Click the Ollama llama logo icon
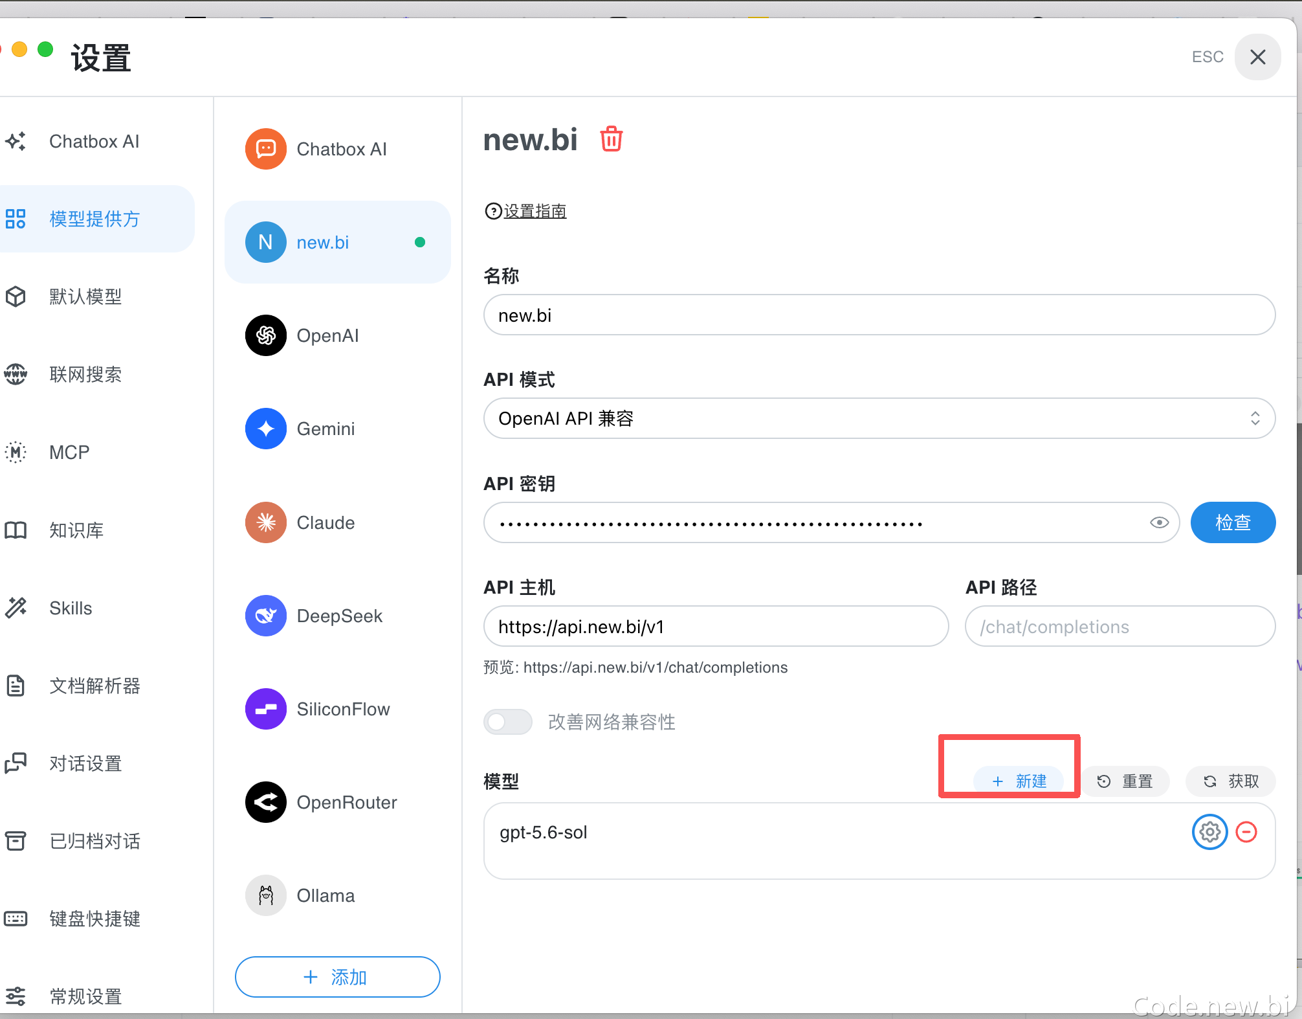 click(x=265, y=895)
